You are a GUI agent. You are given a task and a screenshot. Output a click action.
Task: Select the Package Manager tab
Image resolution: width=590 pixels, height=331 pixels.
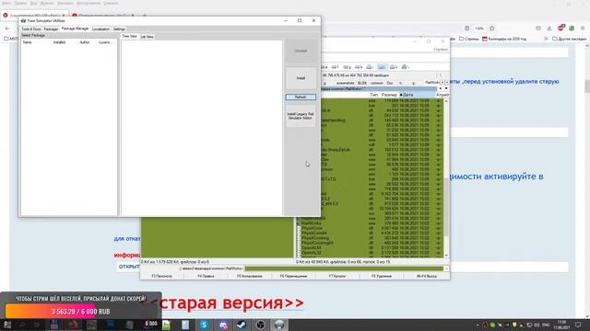[x=75, y=29]
